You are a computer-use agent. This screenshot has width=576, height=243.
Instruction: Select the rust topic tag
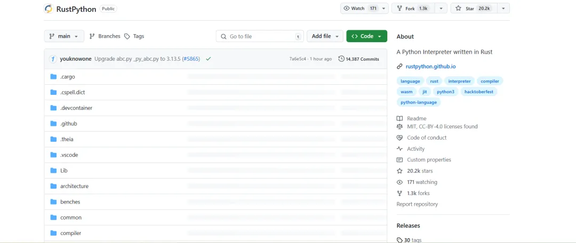coord(434,81)
